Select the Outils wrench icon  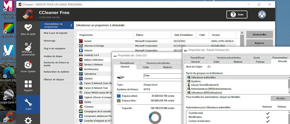28,102
